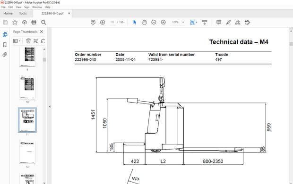Image resolution: width=293 pixels, height=184 pixels.
Task: Activate the Hand pan tool
Action: (x=144, y=22)
